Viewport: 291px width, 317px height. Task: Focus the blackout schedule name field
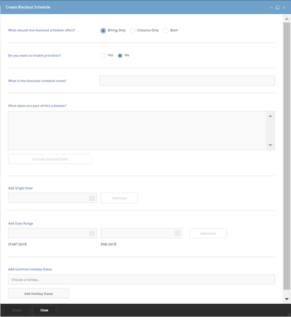coord(187,81)
